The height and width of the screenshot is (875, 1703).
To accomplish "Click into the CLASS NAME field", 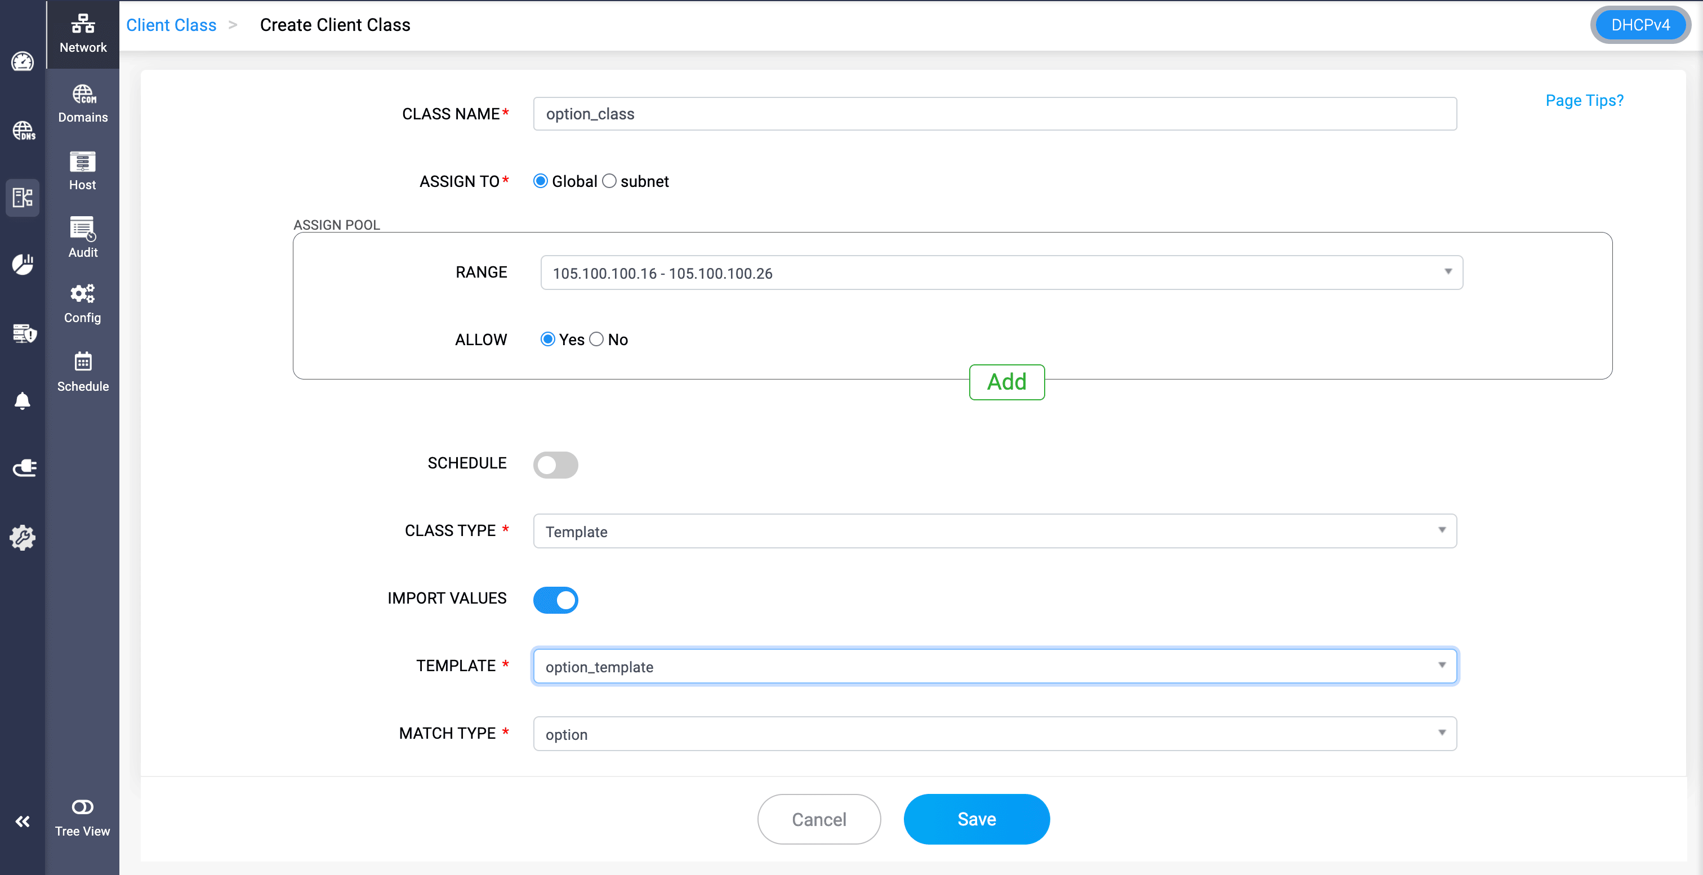I will coord(995,114).
